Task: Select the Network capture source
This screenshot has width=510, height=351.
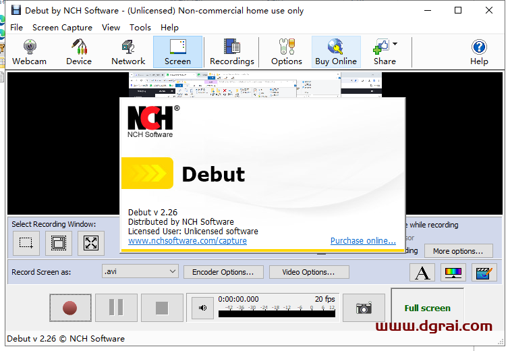Action: 128,52
